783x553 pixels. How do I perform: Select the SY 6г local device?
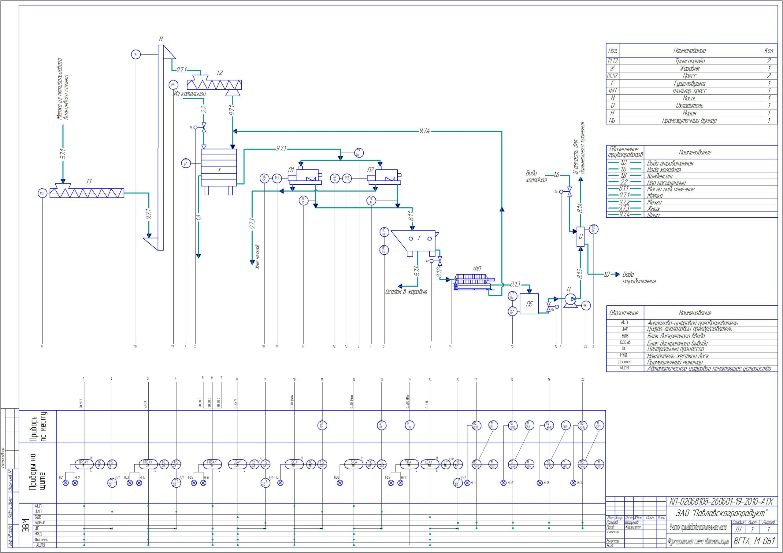point(381,425)
